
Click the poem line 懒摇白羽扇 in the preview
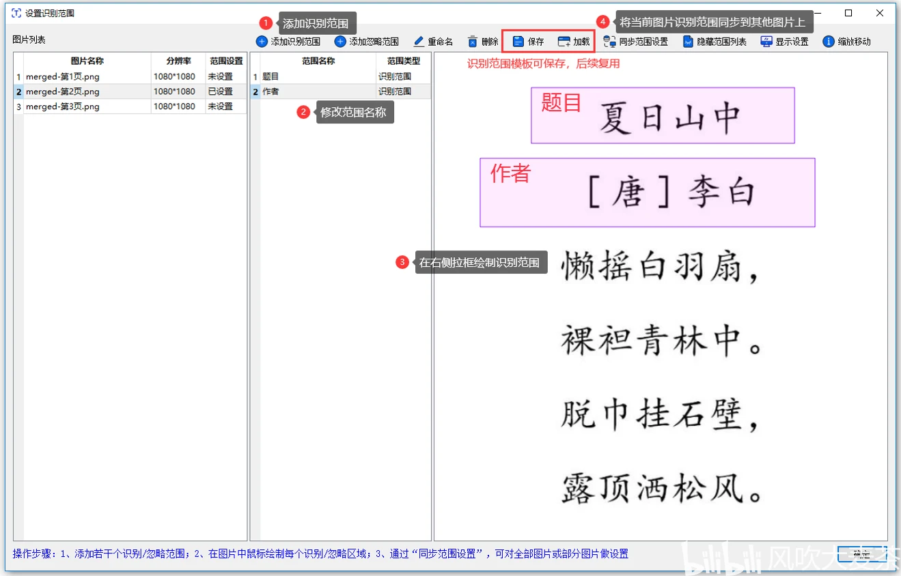(660, 266)
